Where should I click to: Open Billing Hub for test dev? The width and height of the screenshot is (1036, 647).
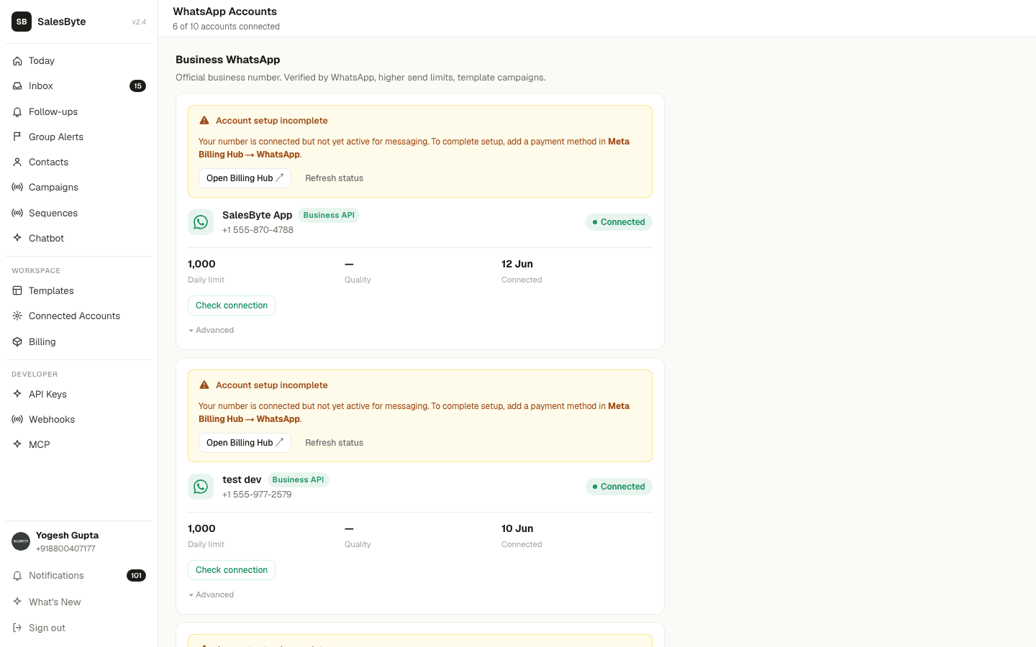(245, 443)
